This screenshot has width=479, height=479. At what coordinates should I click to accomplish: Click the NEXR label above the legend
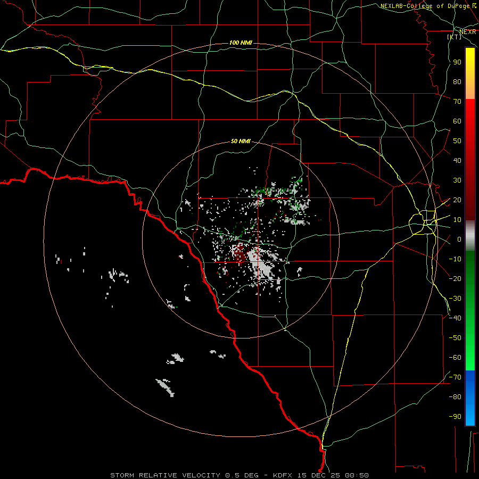click(468, 32)
